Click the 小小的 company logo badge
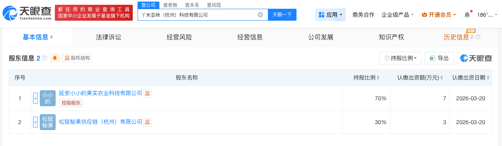The width and height of the screenshot is (502, 146). click(x=48, y=98)
